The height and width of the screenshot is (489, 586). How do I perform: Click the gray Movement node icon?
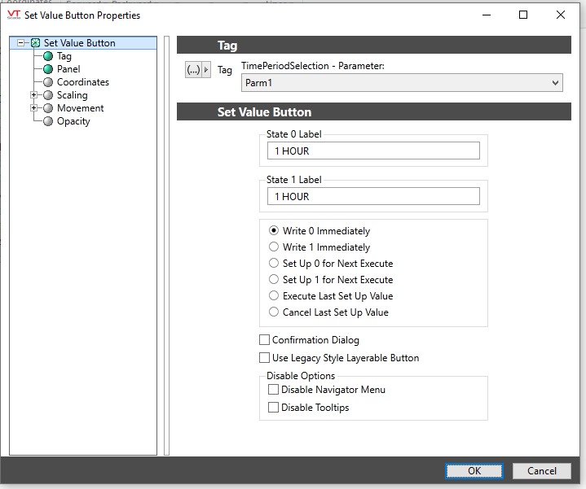coord(48,108)
